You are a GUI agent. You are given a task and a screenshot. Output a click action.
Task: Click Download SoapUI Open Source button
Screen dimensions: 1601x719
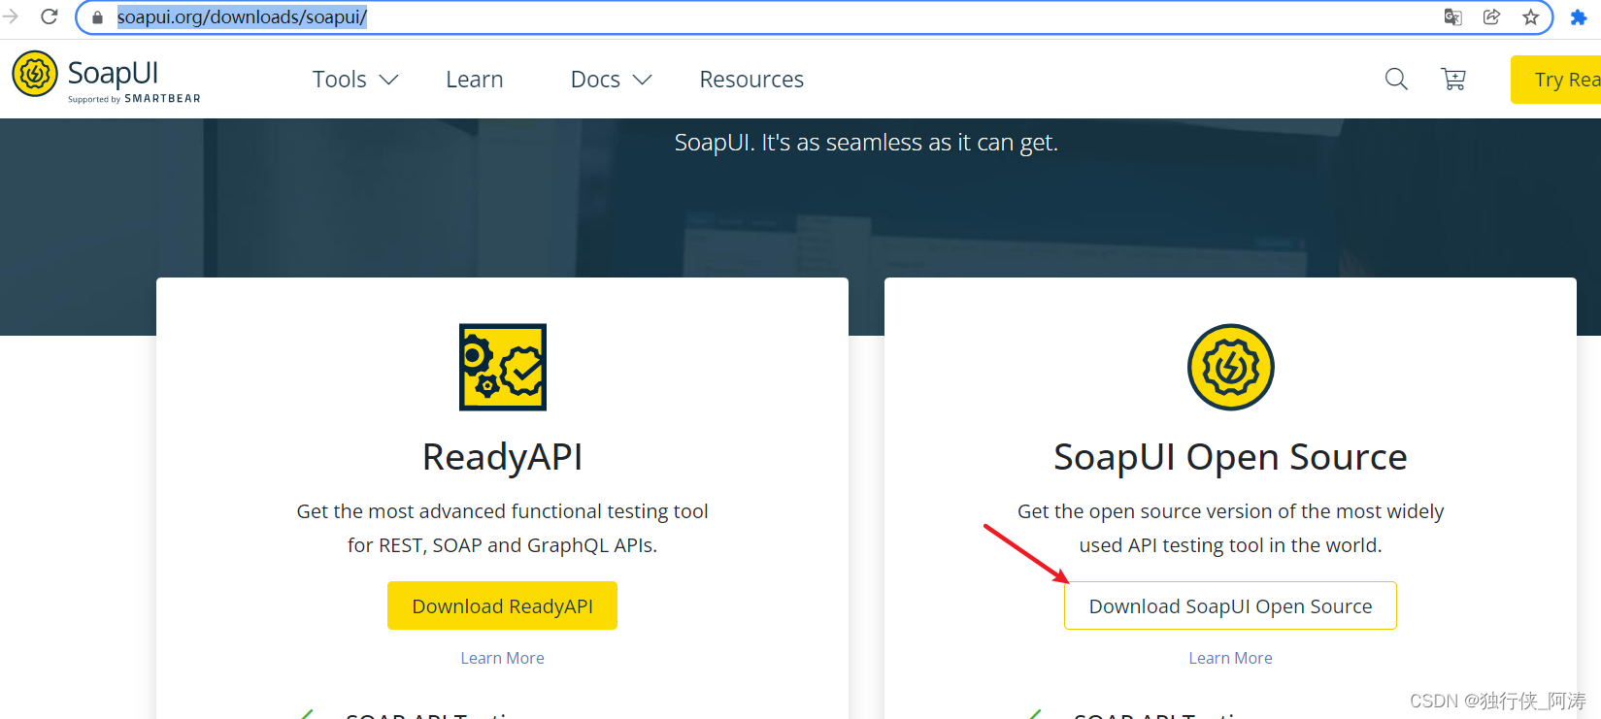(1230, 605)
